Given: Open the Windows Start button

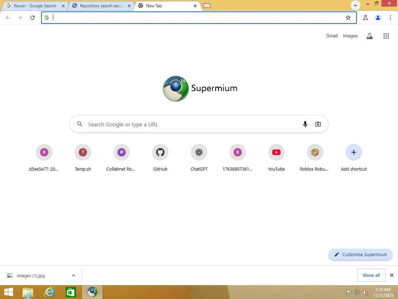Looking at the screenshot, I should [x=8, y=292].
